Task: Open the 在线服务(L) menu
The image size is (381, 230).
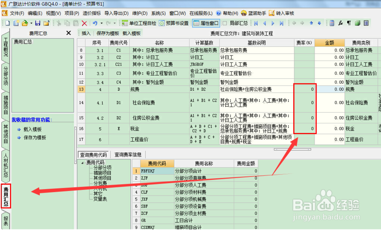Action: coord(201,13)
